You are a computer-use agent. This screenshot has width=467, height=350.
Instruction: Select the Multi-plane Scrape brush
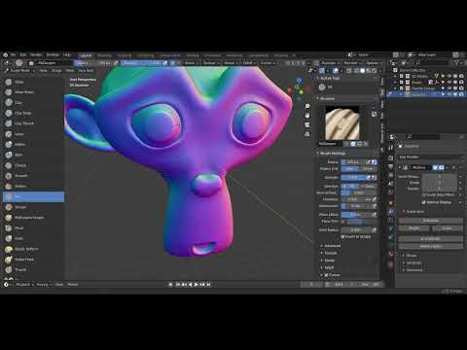(x=33, y=218)
